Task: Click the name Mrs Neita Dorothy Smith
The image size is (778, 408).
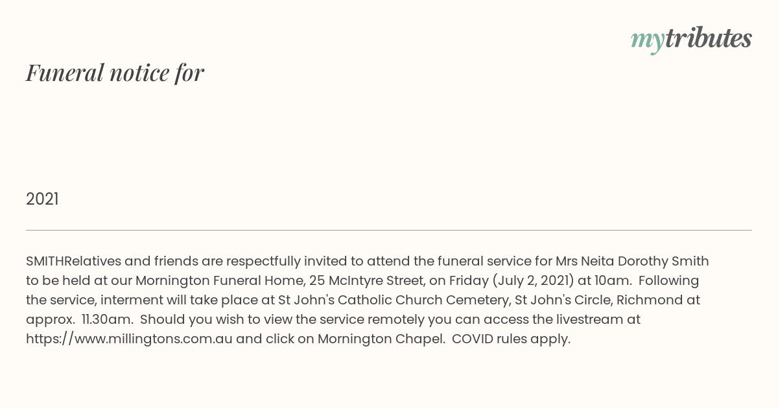Action: [632, 262]
